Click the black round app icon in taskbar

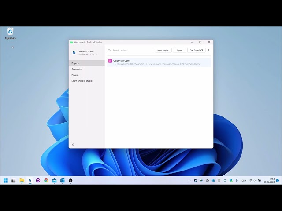point(70,181)
